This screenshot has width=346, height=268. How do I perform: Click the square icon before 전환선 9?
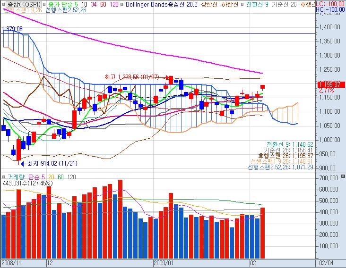(242, 4)
